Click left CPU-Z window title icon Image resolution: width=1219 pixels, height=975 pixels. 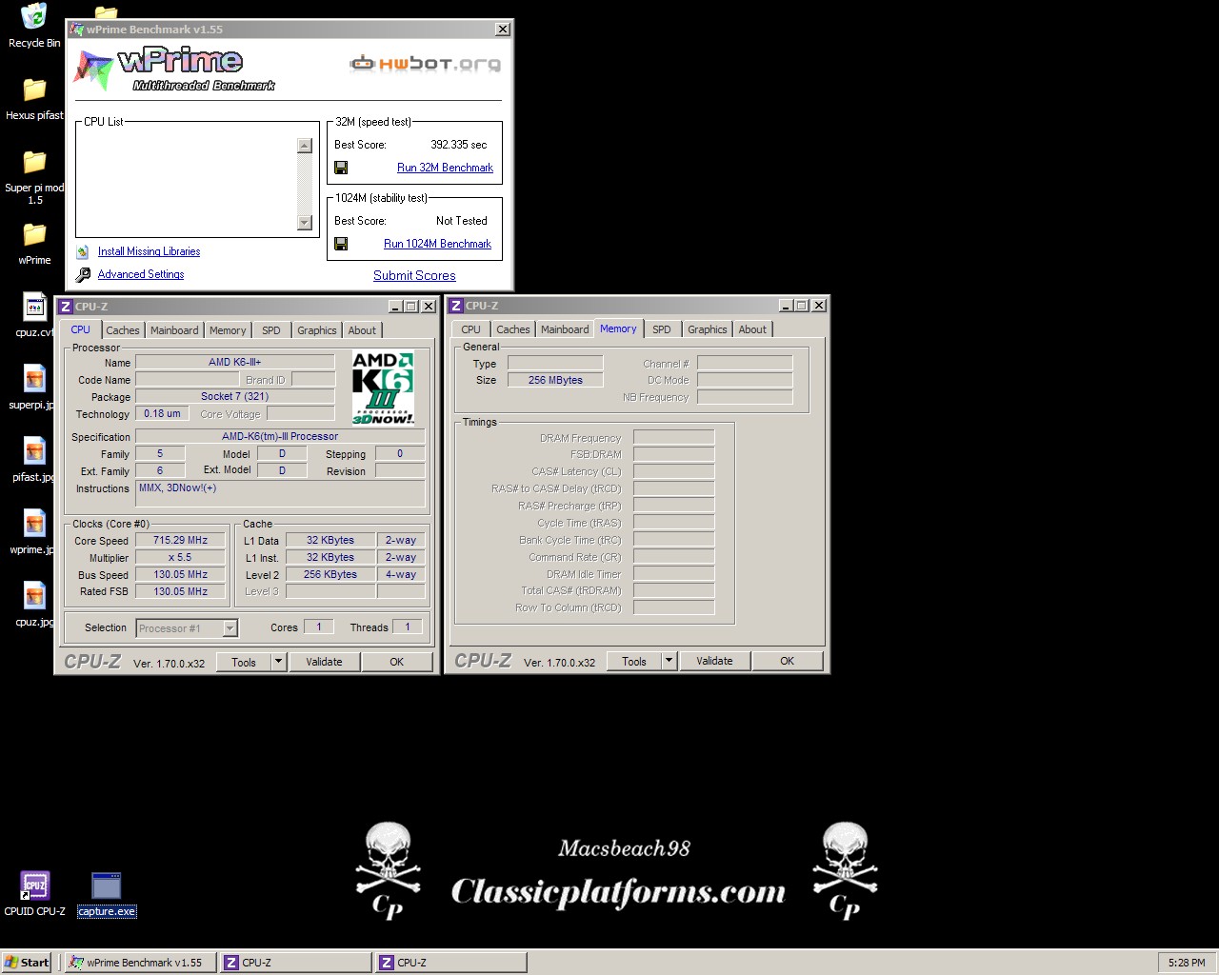65,307
